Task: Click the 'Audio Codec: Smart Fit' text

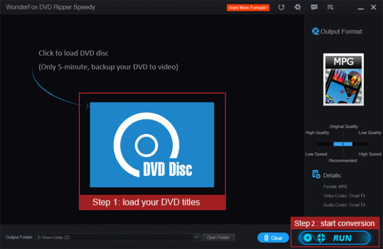Action: click(344, 204)
